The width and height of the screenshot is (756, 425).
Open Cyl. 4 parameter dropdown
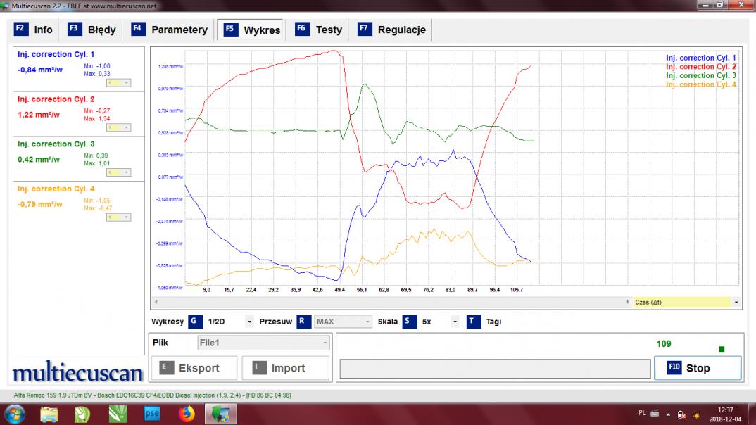(118, 217)
